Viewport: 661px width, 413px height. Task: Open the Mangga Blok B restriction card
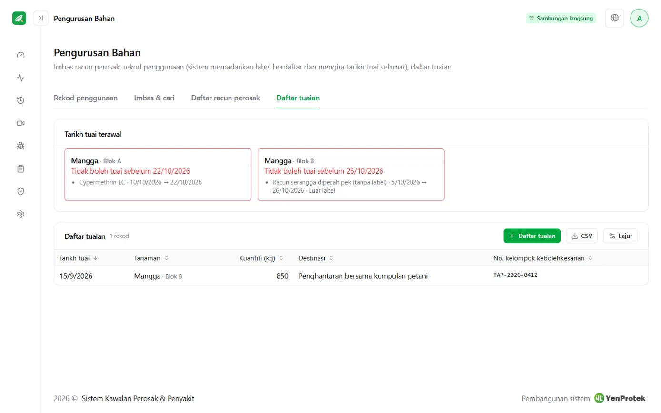click(351, 175)
